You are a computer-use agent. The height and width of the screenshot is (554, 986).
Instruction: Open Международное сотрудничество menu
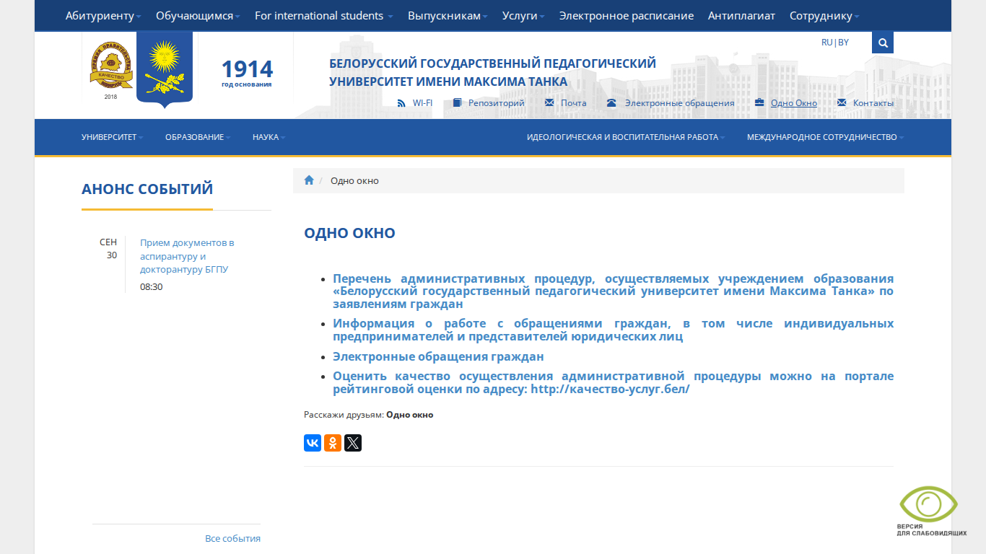pyautogui.click(x=825, y=137)
